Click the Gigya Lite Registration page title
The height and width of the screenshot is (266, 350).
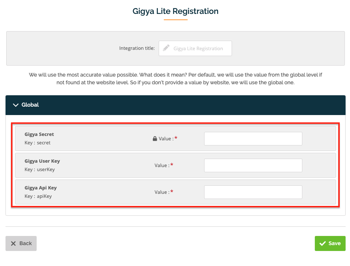pos(175,11)
